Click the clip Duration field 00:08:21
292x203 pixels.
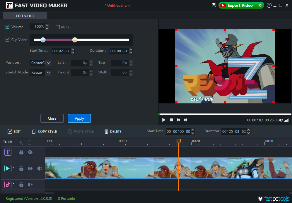coord(119,51)
